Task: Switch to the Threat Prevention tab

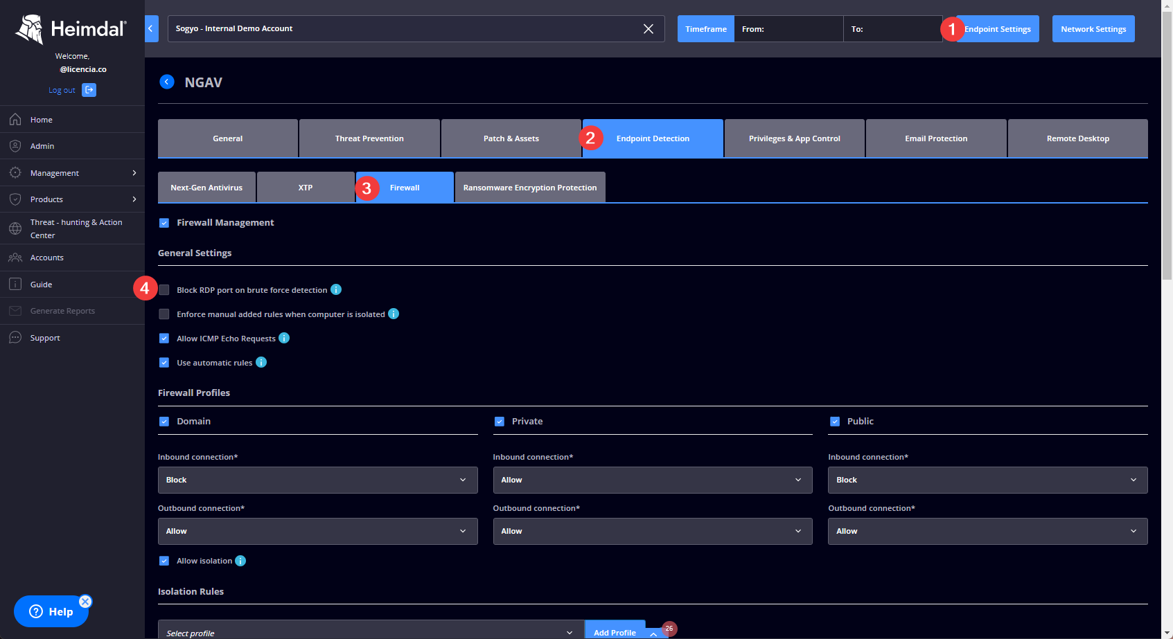Action: [x=369, y=138]
